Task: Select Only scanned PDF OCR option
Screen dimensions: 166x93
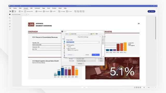Action: [71, 48]
